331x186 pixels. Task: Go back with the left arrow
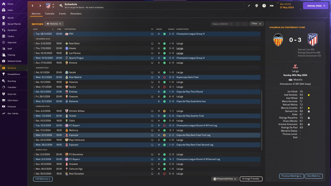point(32,6)
